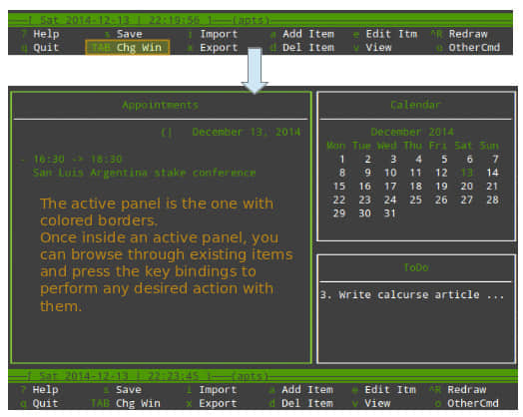The width and height of the screenshot is (523, 417).
Task: Select the San Luis Argentina stake conference appointment
Action: (x=144, y=173)
